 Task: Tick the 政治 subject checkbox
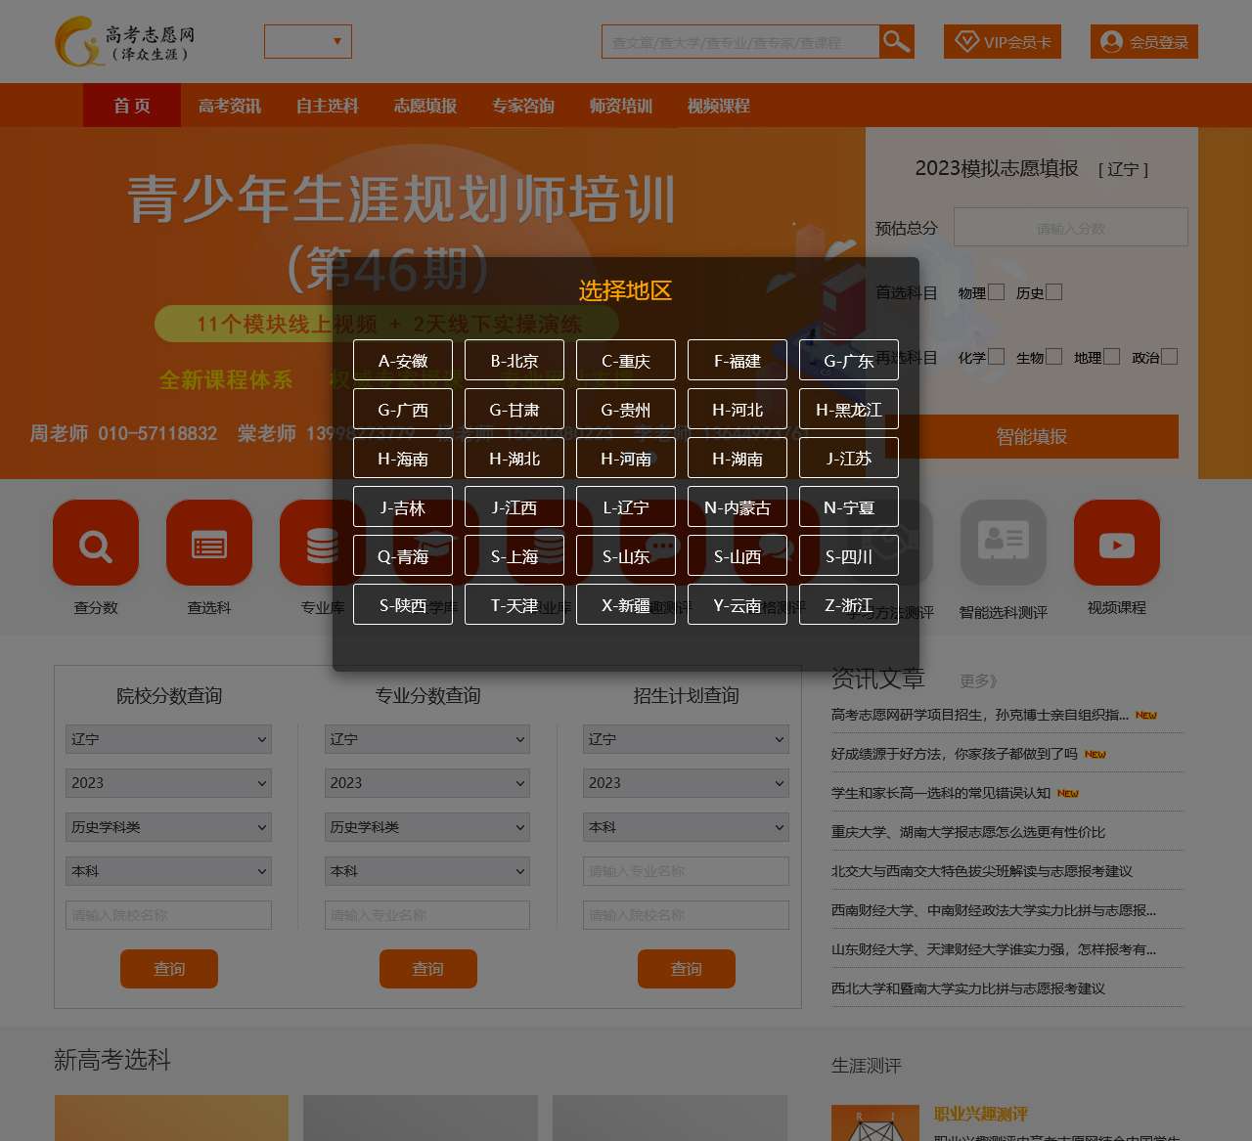[x=1170, y=357]
